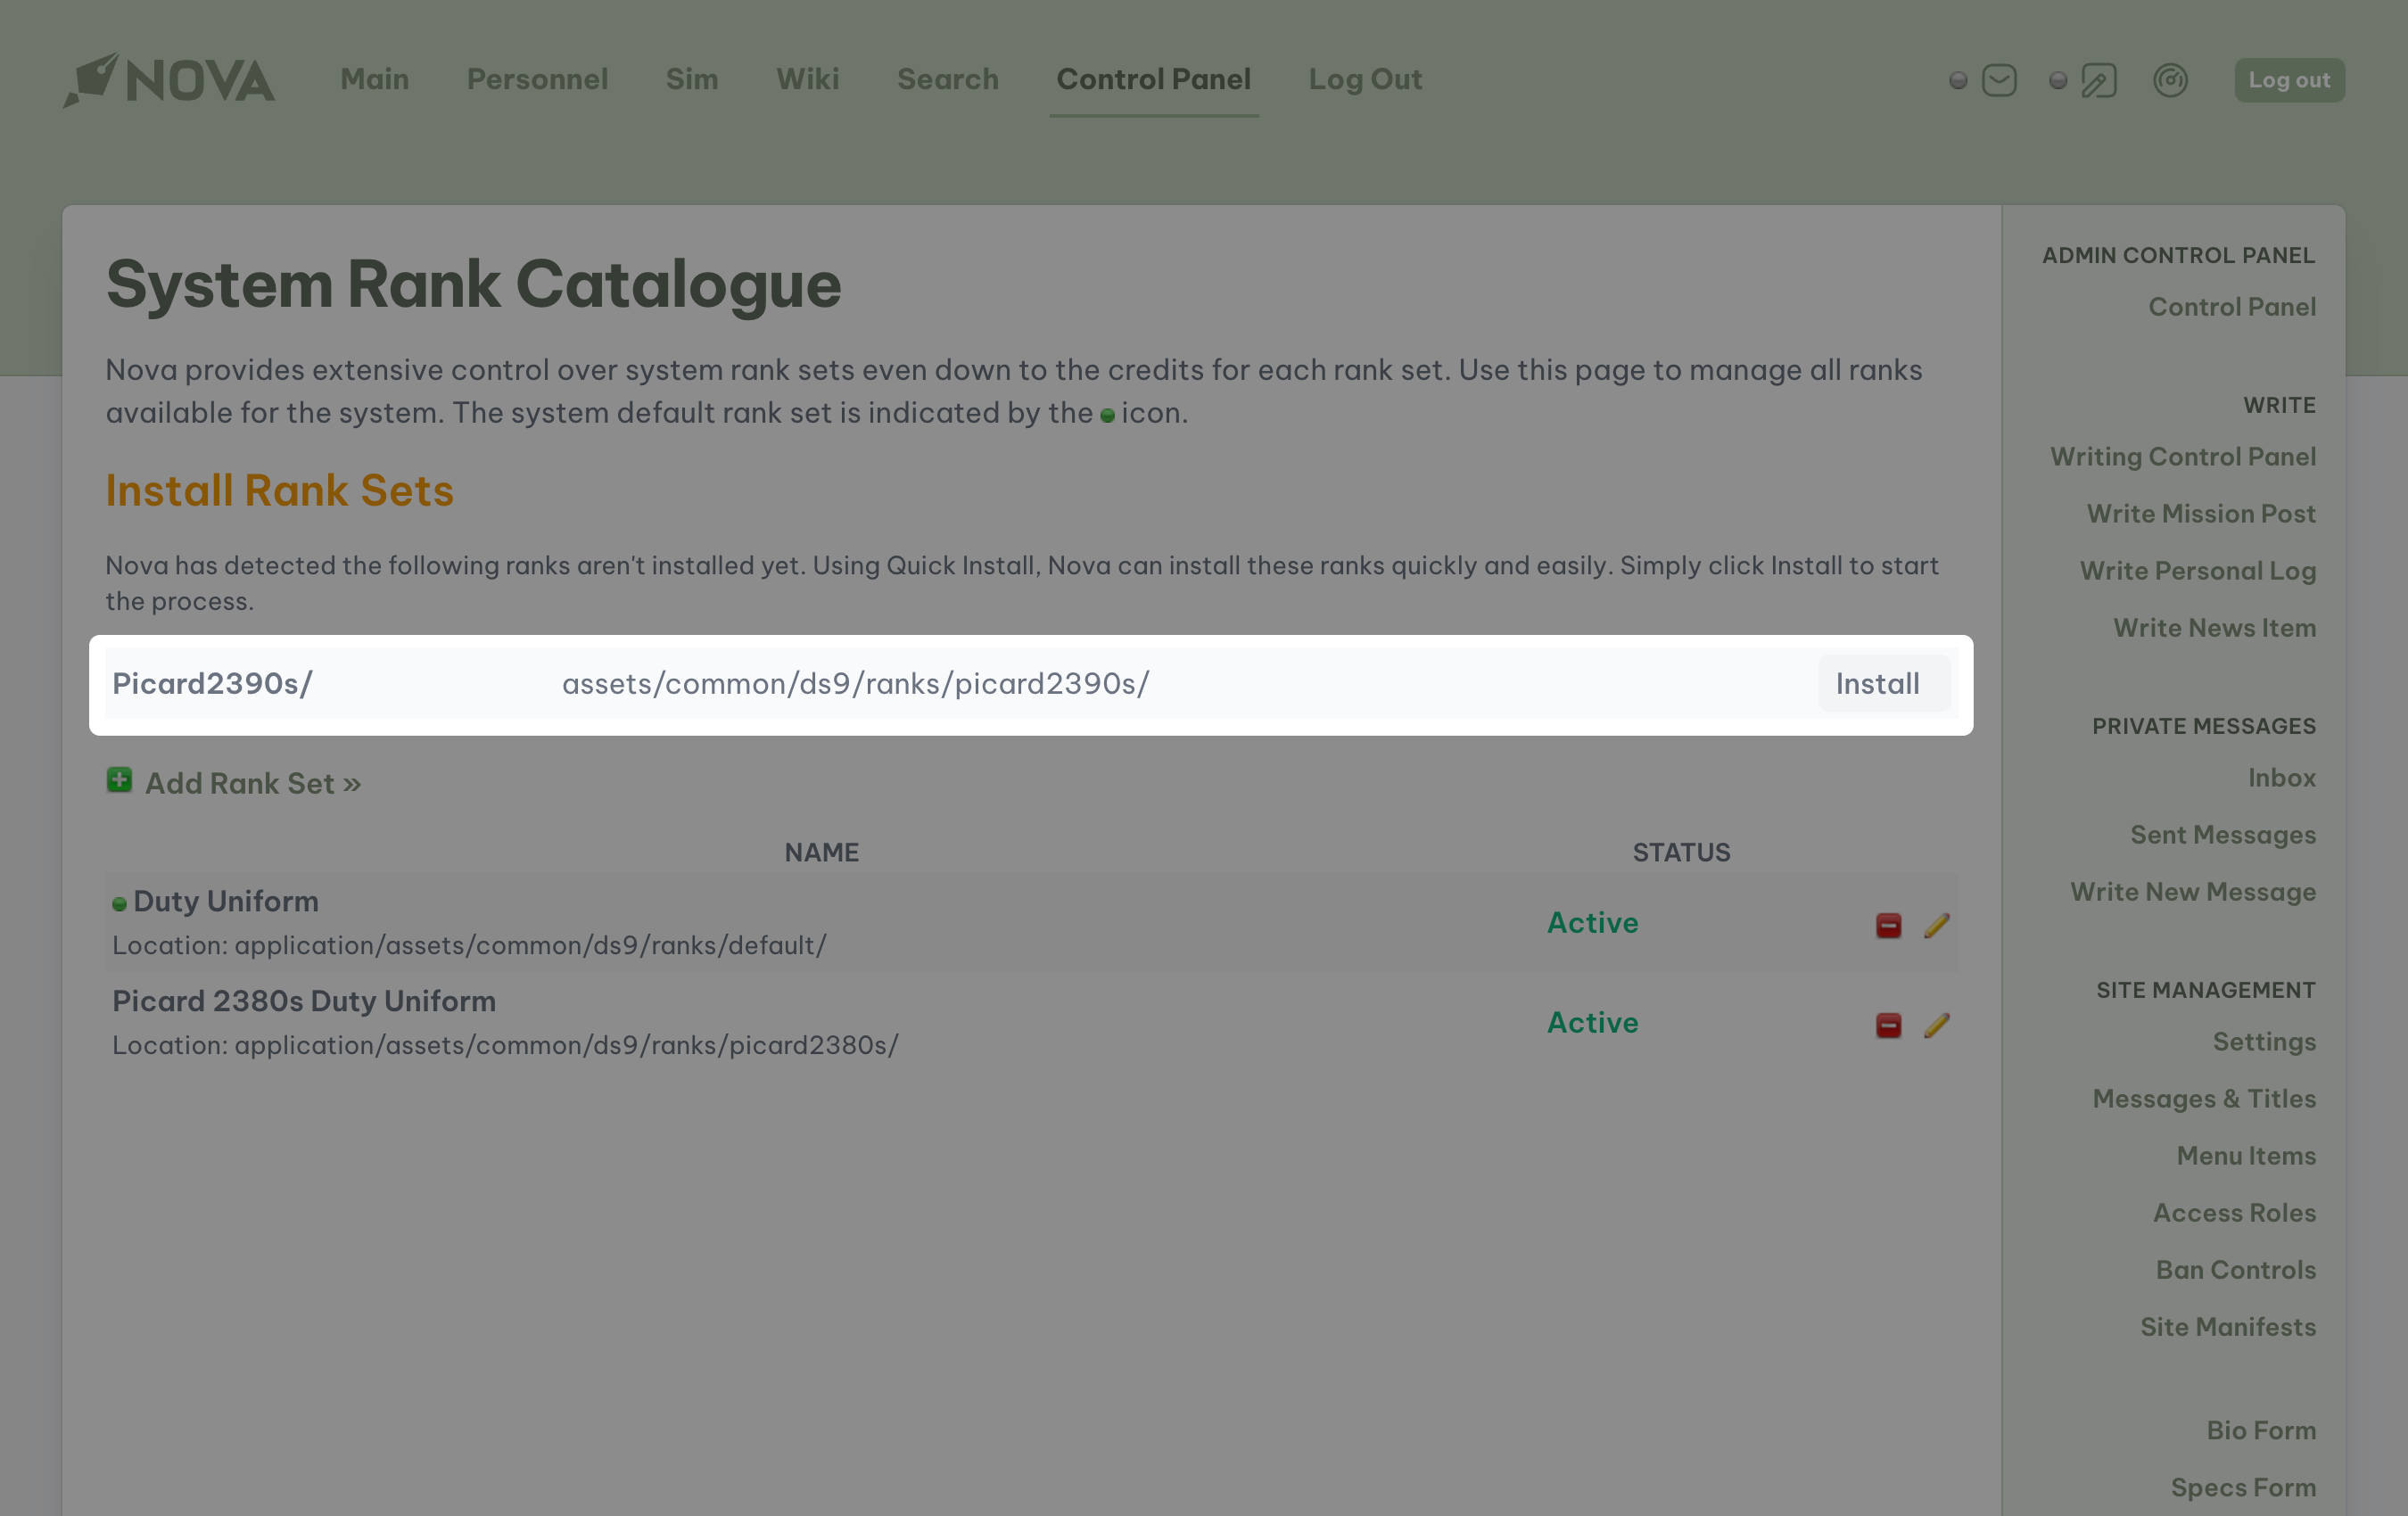The image size is (2408, 1516).
Task: Go to Access Roles in sidebar
Action: [2234, 1212]
